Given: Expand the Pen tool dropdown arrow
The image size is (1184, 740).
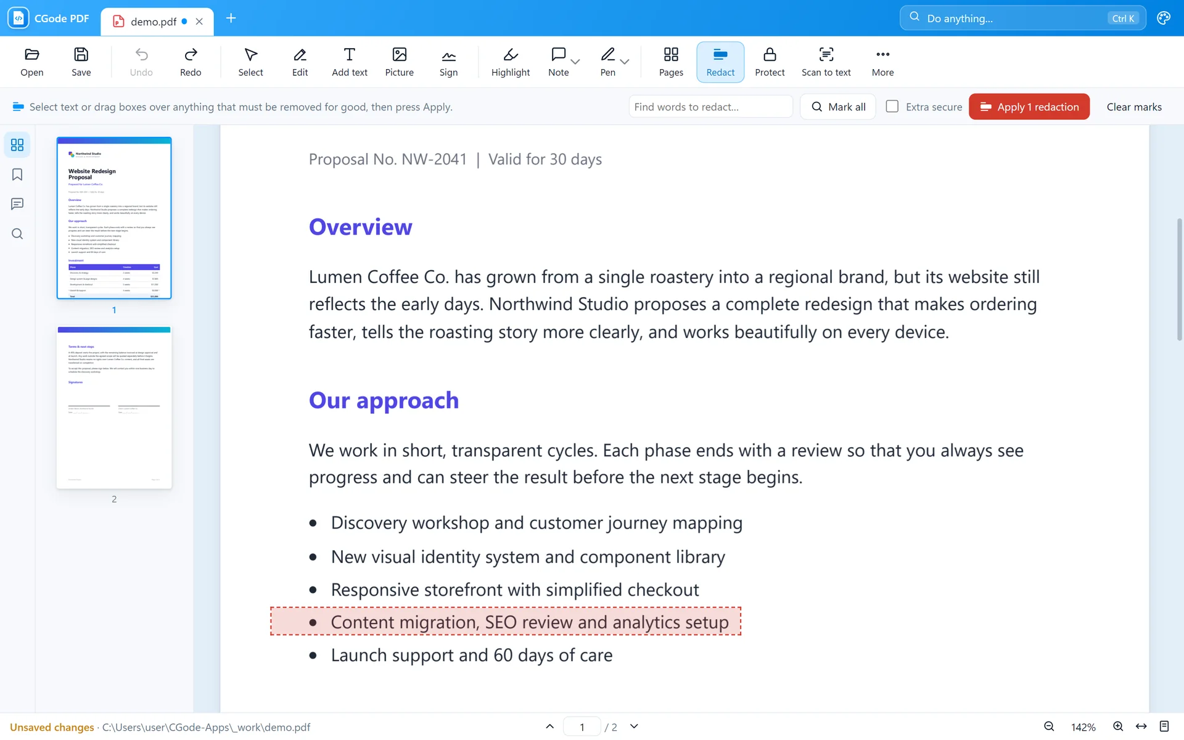Looking at the screenshot, I should [x=625, y=62].
